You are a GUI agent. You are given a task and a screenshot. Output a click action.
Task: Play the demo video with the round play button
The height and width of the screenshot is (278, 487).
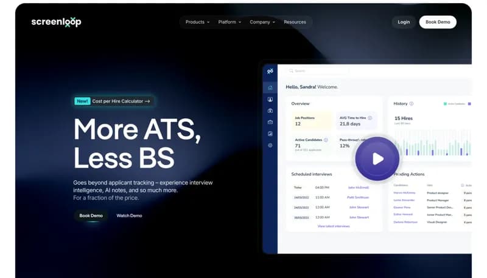click(377, 159)
